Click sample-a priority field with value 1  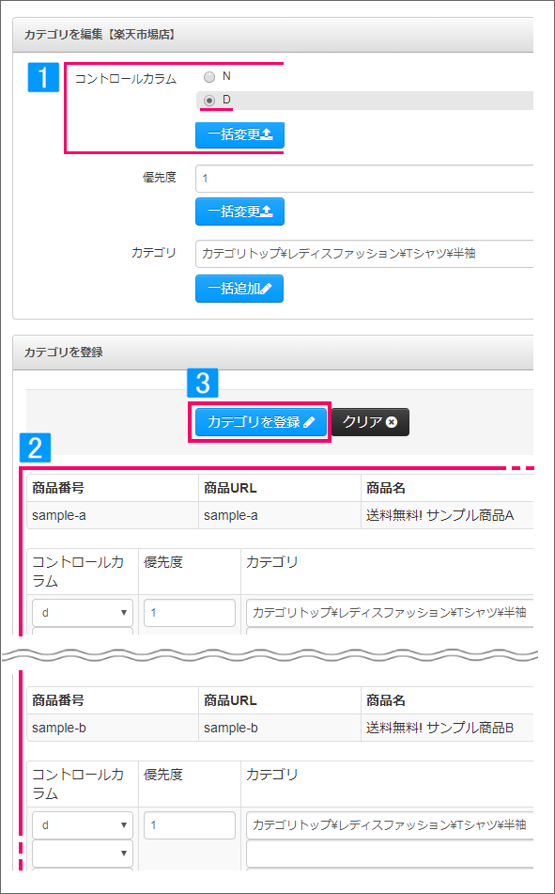(x=190, y=613)
